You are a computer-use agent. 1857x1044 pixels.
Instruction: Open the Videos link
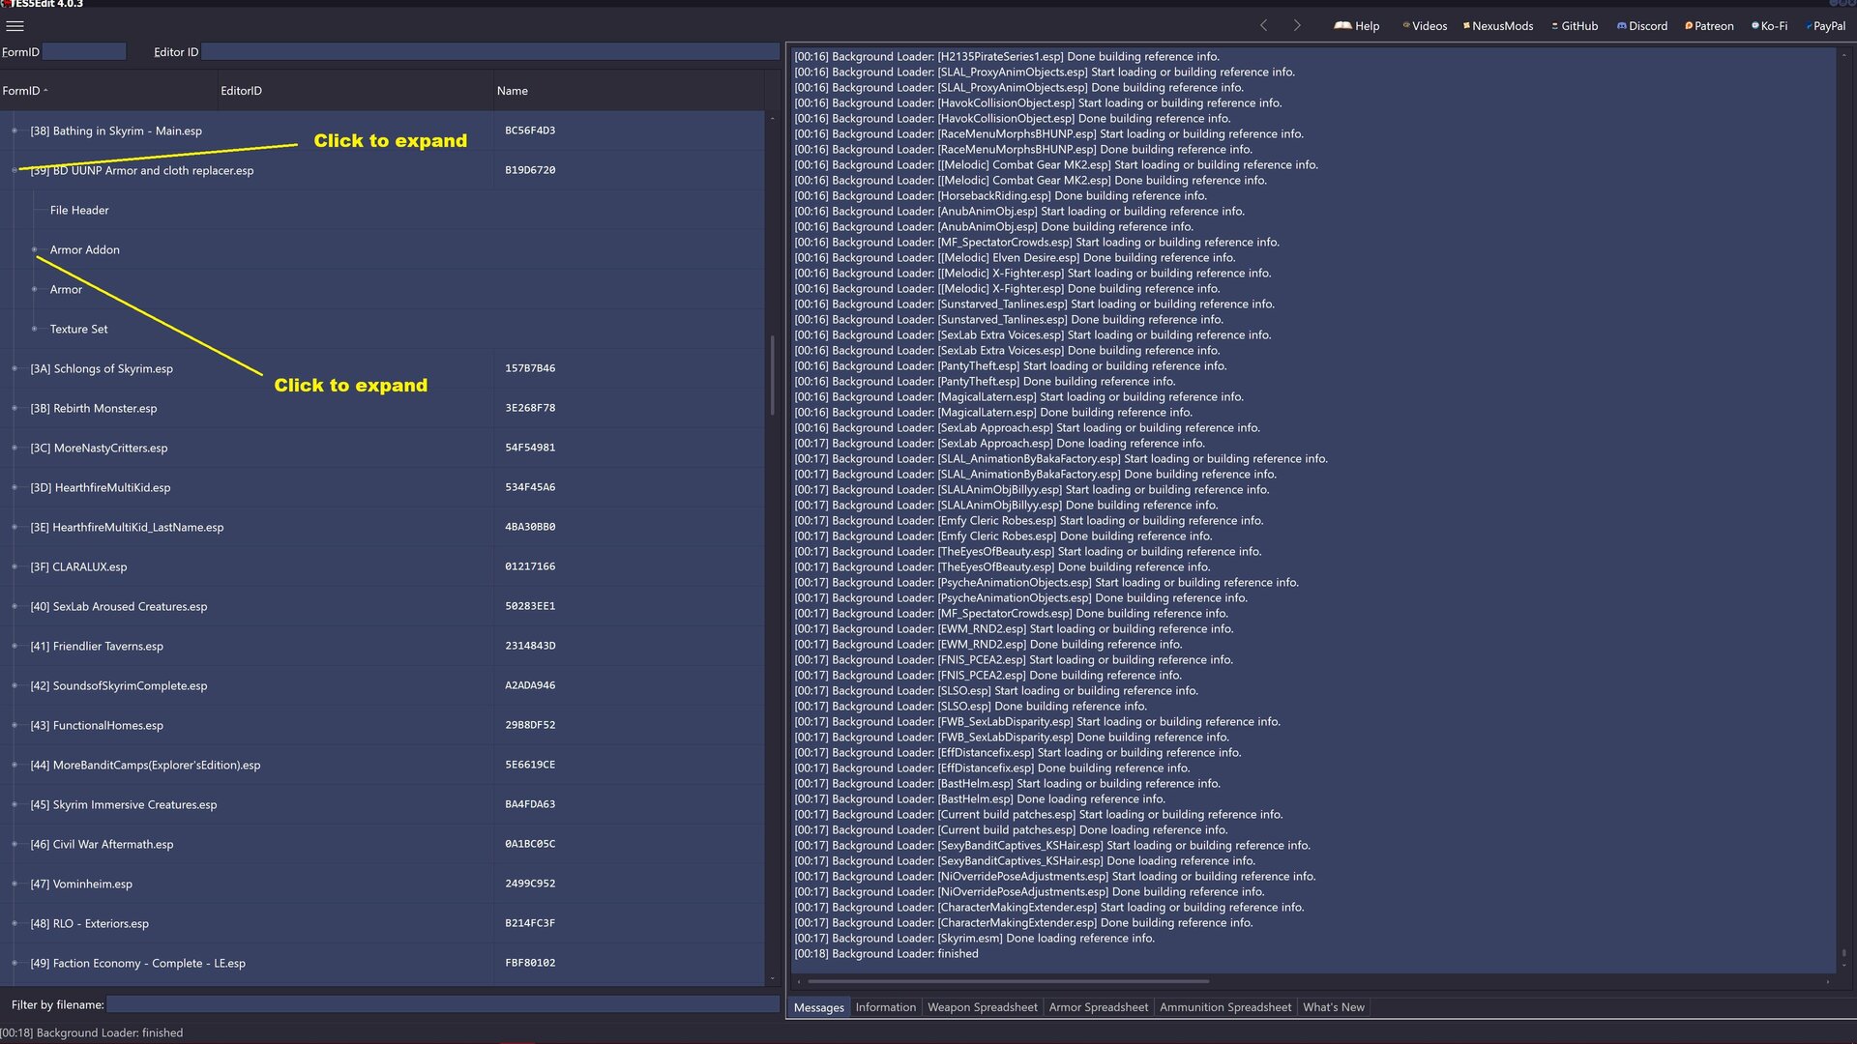coord(1425,26)
